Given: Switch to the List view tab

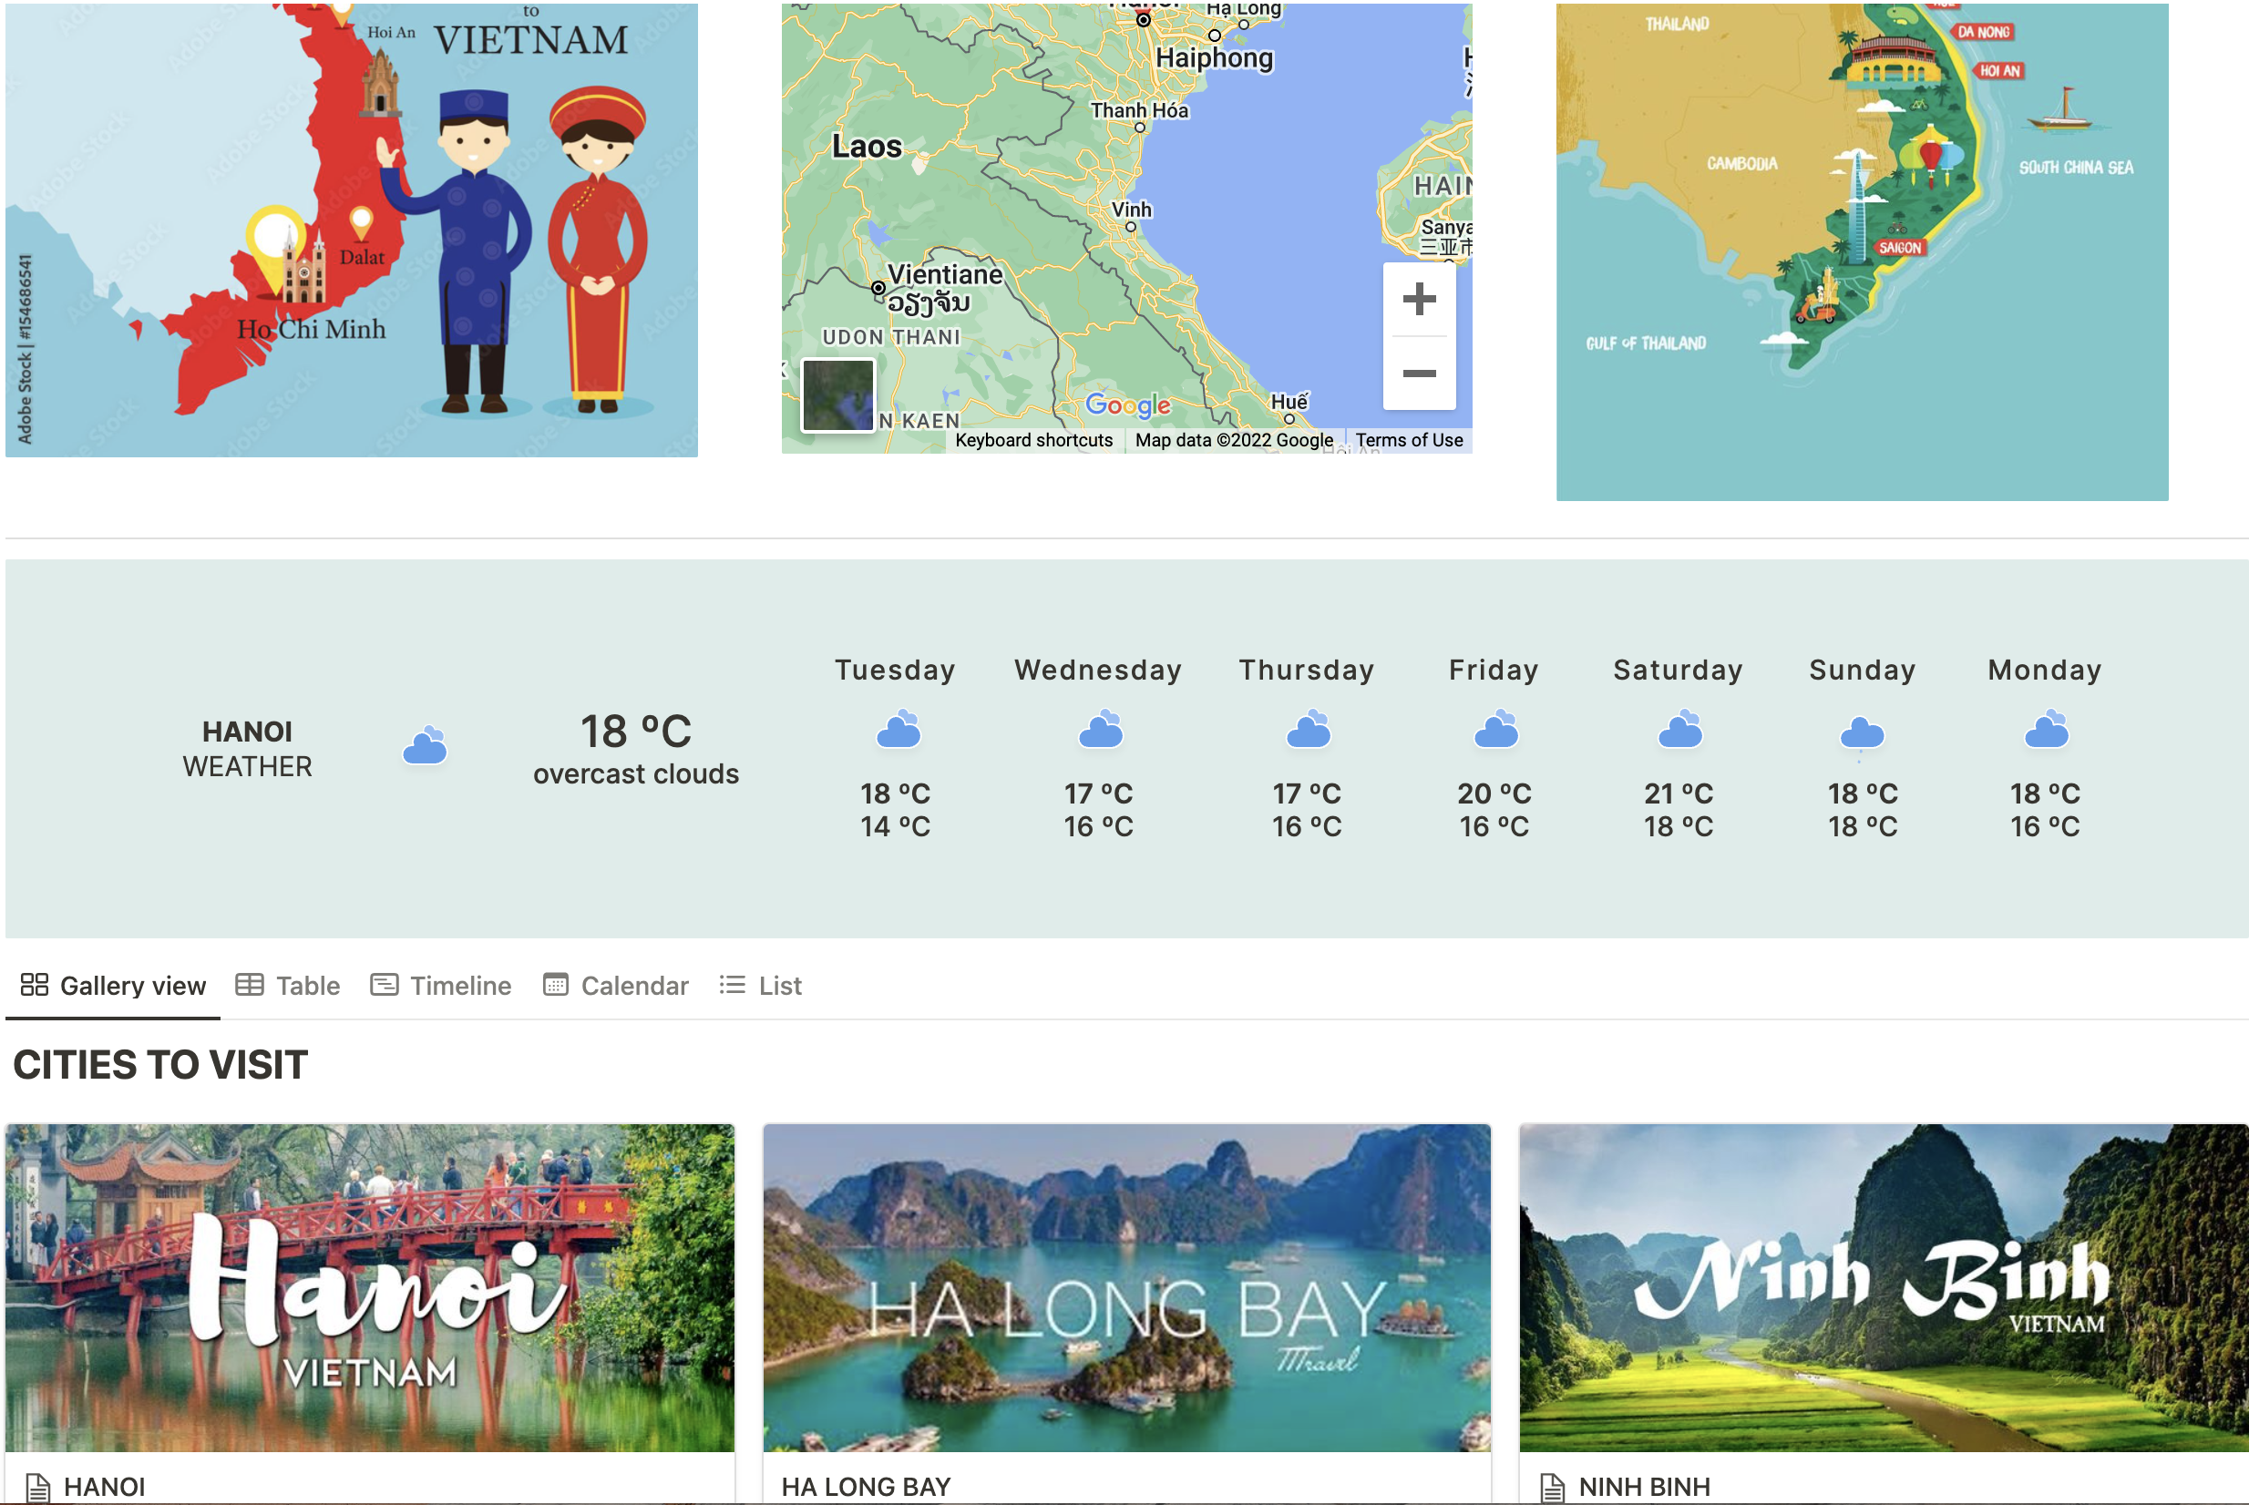Looking at the screenshot, I should pos(760,986).
